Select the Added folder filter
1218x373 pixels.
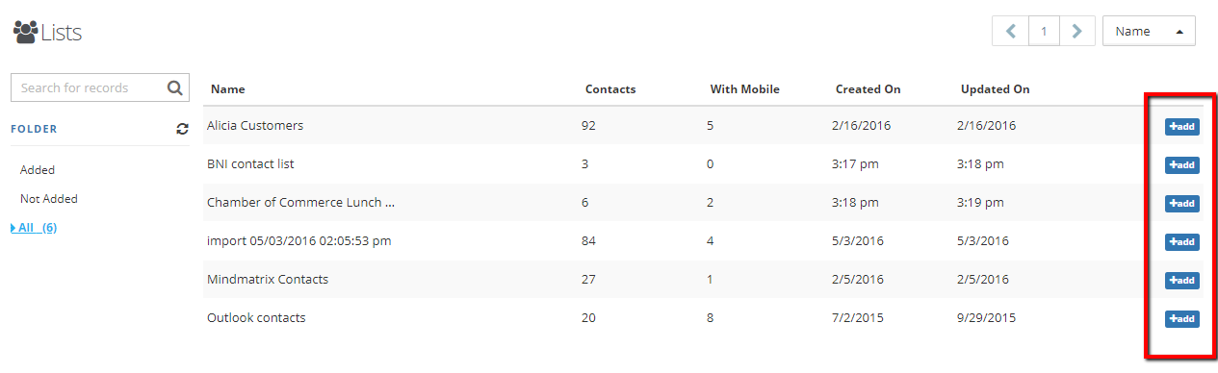[x=38, y=170]
